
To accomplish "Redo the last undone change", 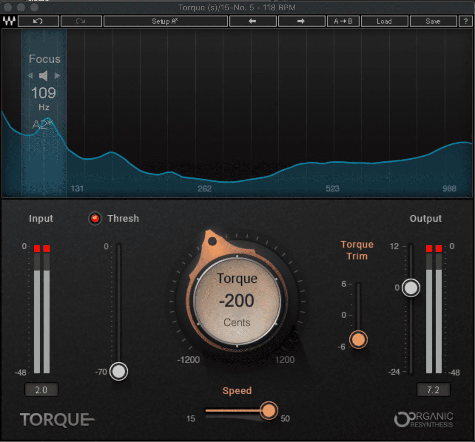I will coord(81,21).
